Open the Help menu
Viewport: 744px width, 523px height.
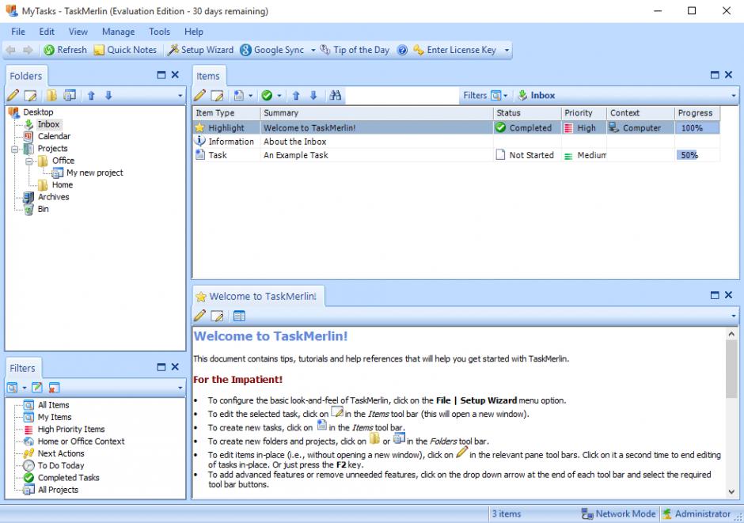tap(194, 32)
